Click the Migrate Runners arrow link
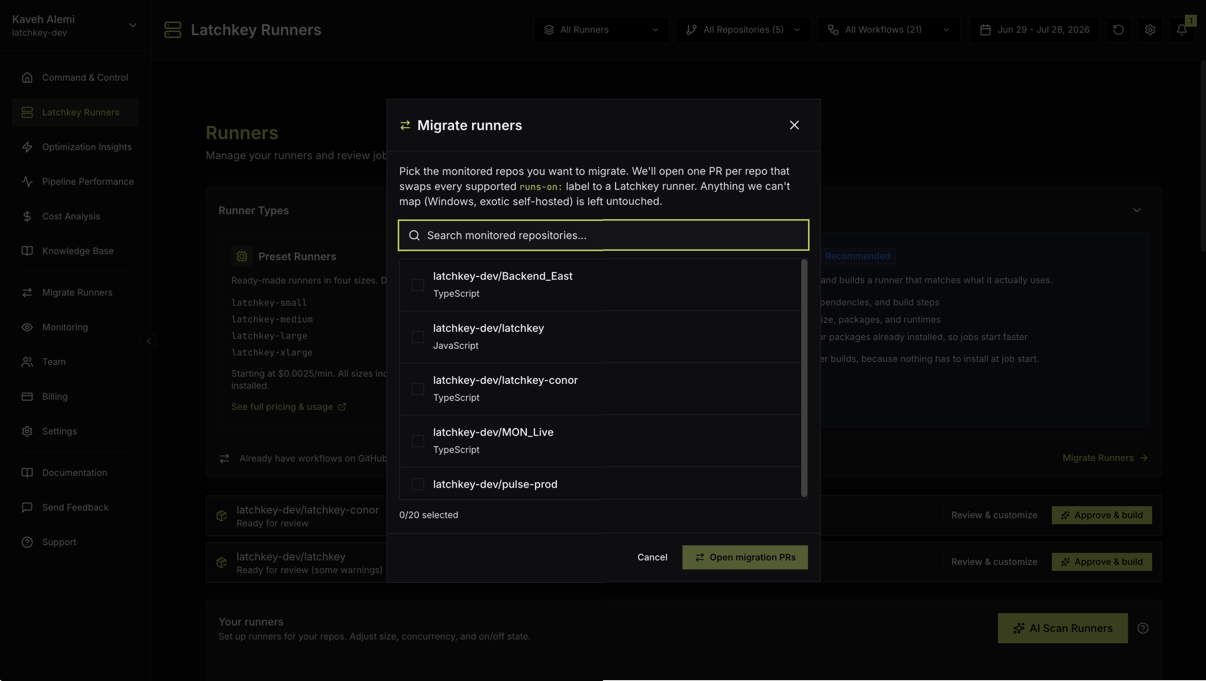The width and height of the screenshot is (1206, 681). [x=1105, y=458]
